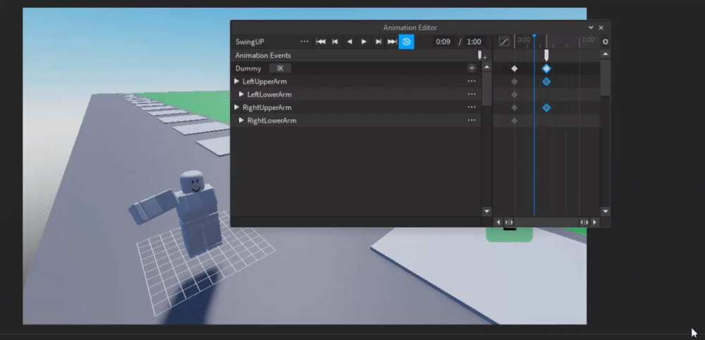The image size is (705, 340).
Task: Select the LeftUpperArm track name
Action: (x=264, y=81)
